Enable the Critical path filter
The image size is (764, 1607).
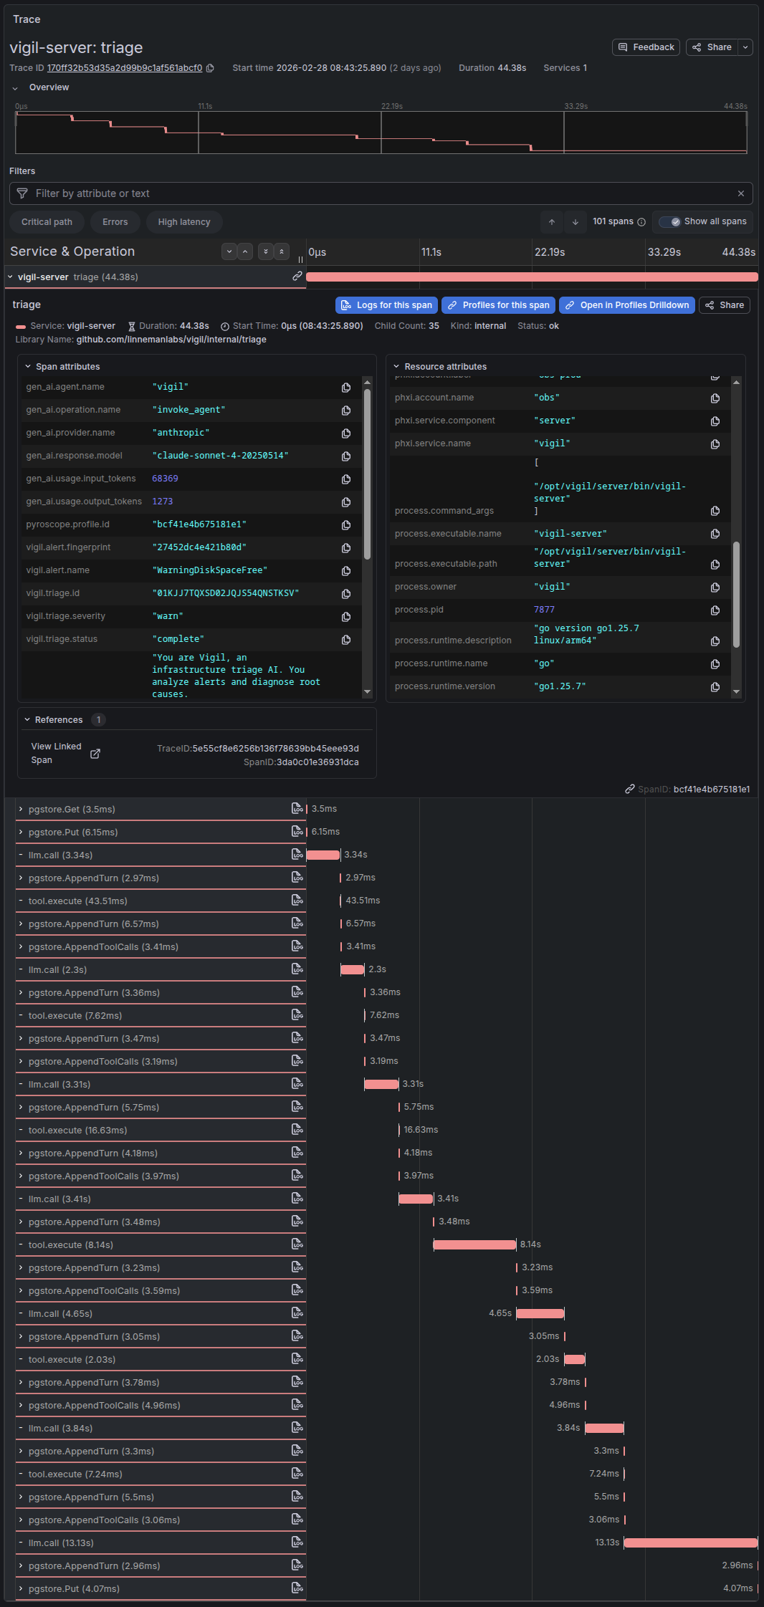(x=47, y=222)
